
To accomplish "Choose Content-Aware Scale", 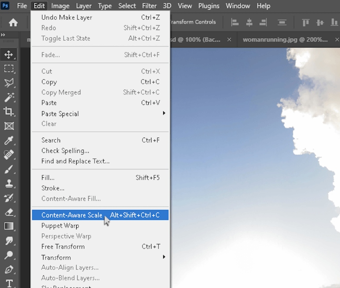I will pyautogui.click(x=100, y=215).
